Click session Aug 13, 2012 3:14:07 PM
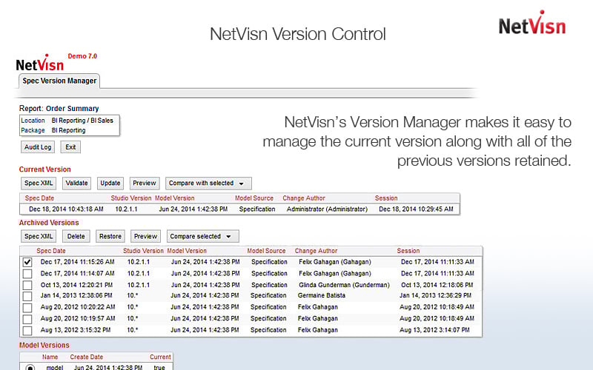The height and width of the screenshot is (370, 593). (434, 329)
